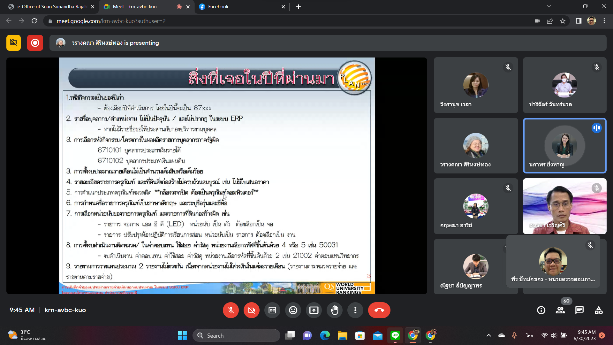The image size is (613, 345).
Task: Click the raise hand icon
Action: (x=335, y=310)
